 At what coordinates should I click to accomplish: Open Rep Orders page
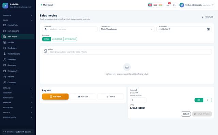click(18, 48)
